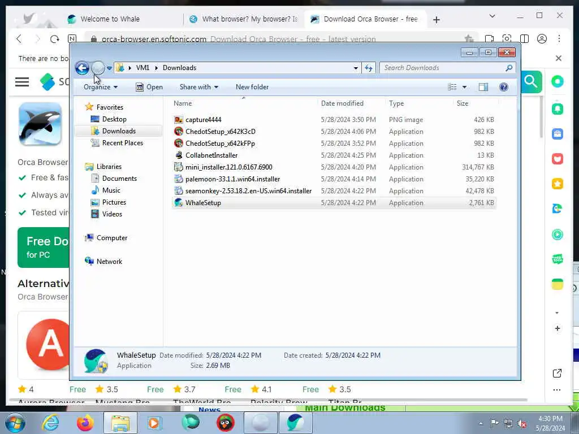Toggle Whale split view icon

coord(524,38)
